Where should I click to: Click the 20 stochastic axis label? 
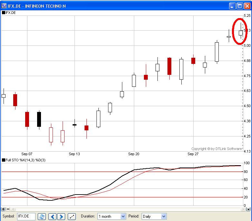click(246, 197)
